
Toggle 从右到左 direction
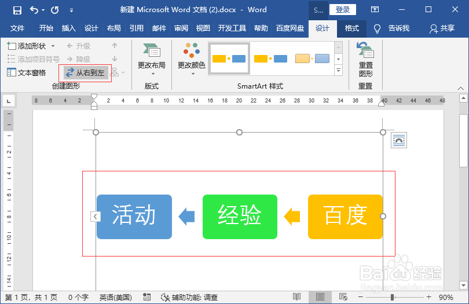point(86,73)
